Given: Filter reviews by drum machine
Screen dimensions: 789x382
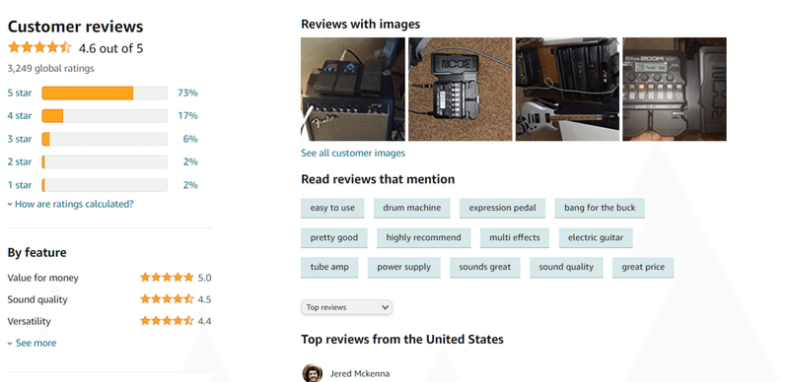Looking at the screenshot, I should pos(411,208).
